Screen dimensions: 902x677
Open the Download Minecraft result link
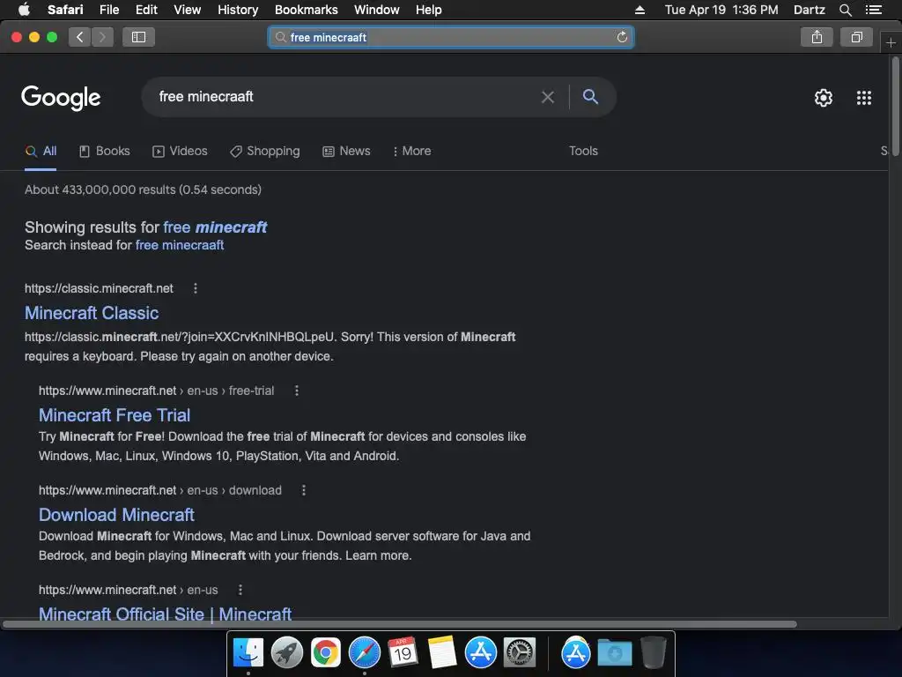[117, 515]
